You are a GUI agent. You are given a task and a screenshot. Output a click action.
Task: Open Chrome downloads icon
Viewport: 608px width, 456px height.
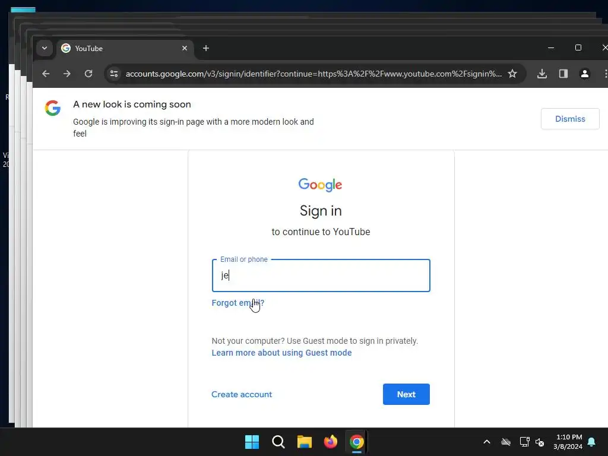point(542,74)
